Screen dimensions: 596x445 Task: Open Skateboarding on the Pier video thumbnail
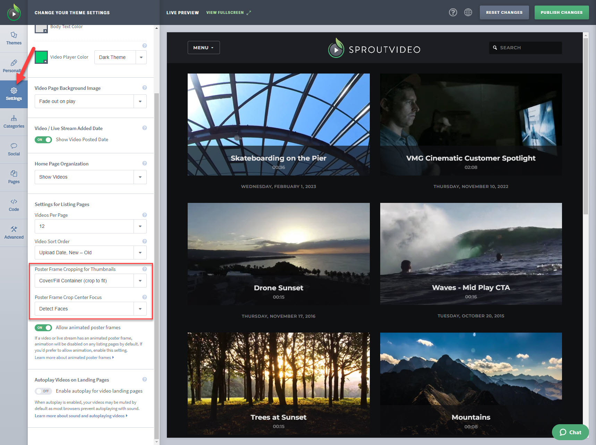tap(279, 125)
